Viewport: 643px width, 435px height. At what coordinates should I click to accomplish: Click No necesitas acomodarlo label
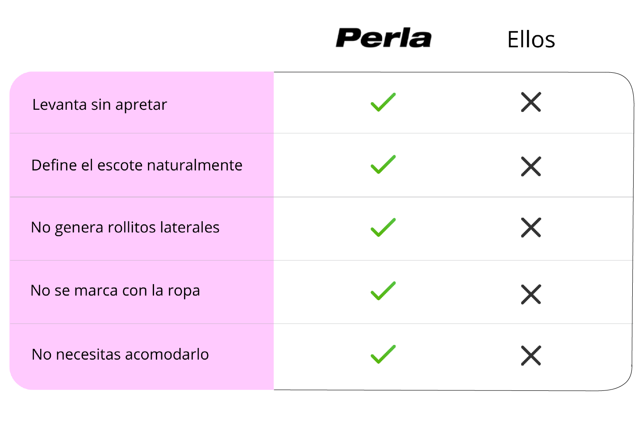point(120,355)
